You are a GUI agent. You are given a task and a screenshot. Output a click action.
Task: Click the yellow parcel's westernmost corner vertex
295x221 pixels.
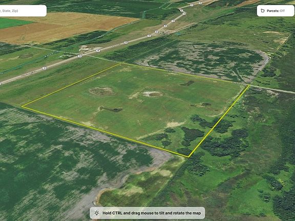pos(22,106)
